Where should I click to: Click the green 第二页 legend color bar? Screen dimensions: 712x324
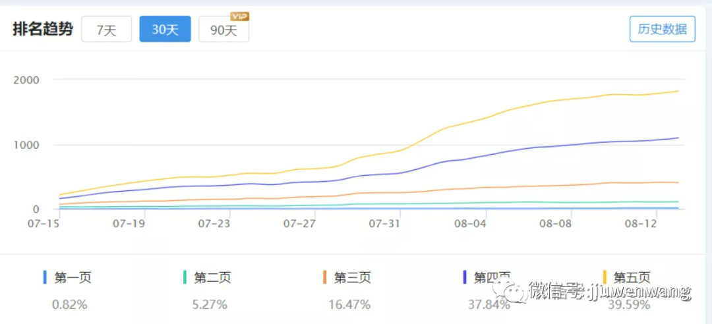(x=185, y=278)
